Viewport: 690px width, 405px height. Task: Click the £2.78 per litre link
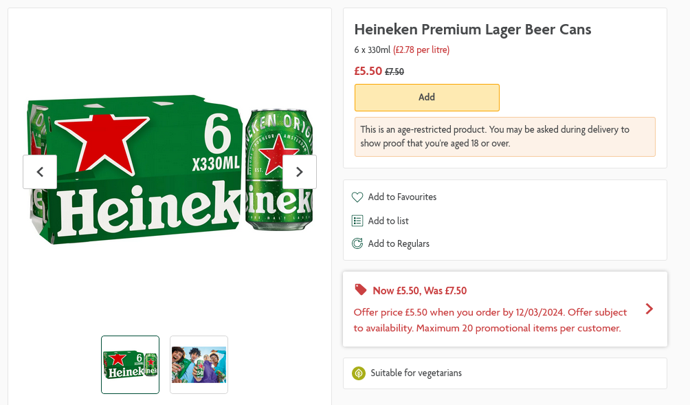pos(421,50)
